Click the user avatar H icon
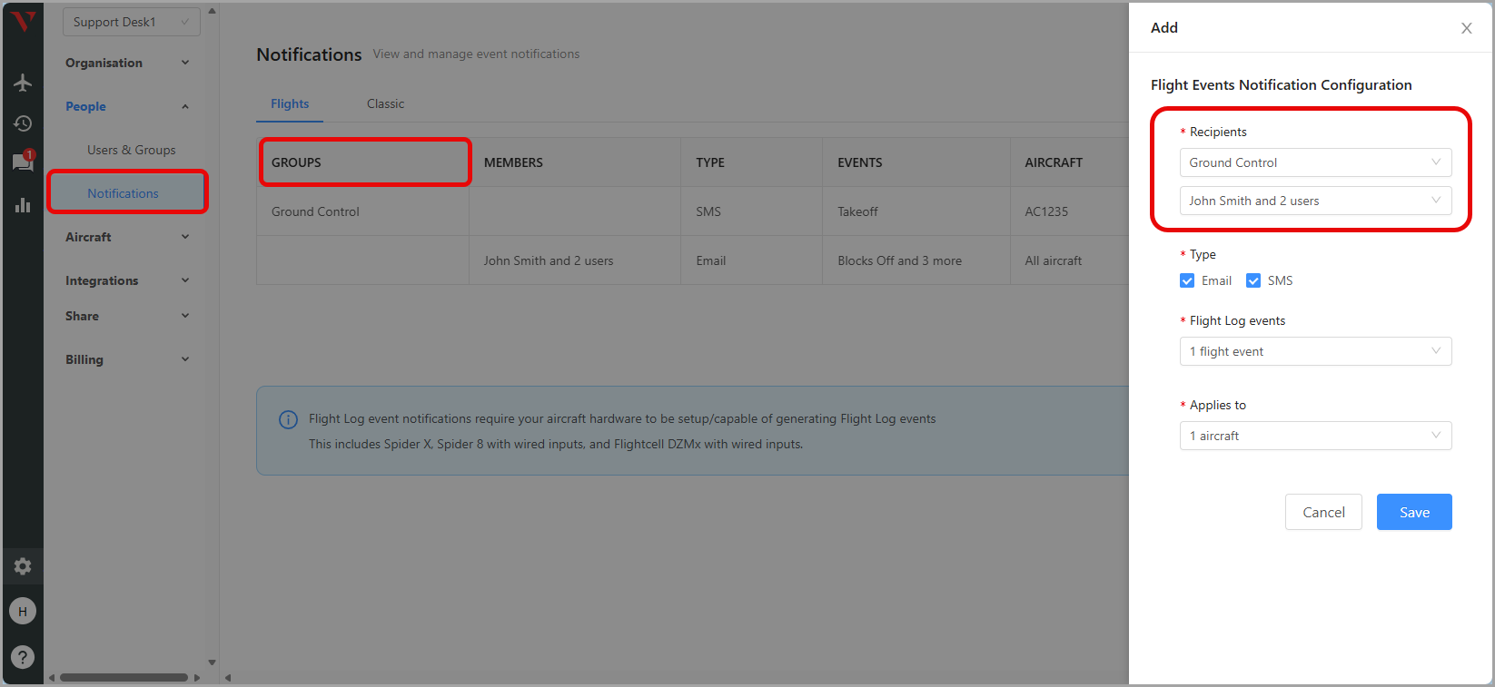 tap(23, 611)
